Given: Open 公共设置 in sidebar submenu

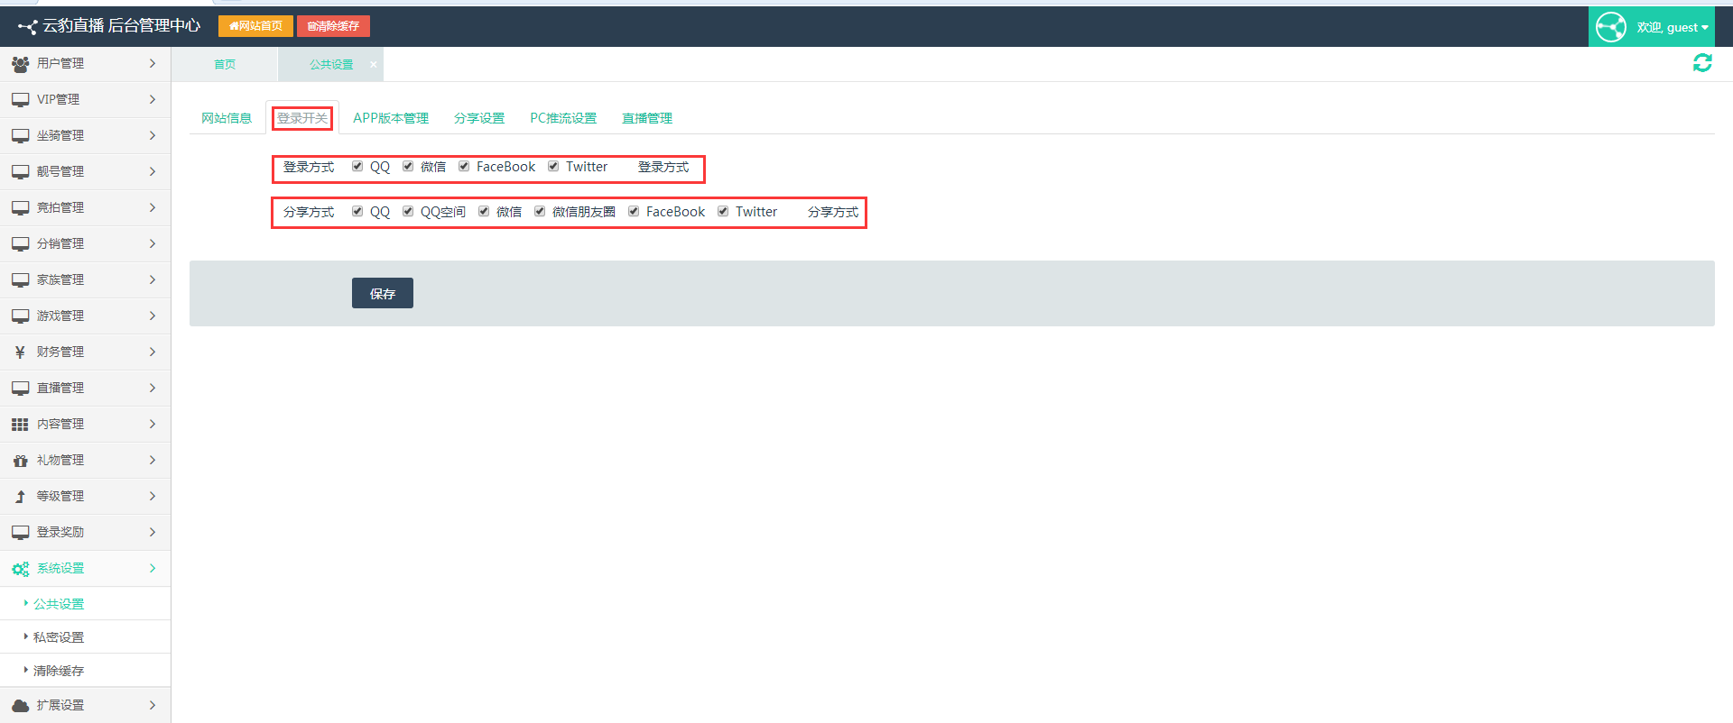Looking at the screenshot, I should tap(59, 604).
